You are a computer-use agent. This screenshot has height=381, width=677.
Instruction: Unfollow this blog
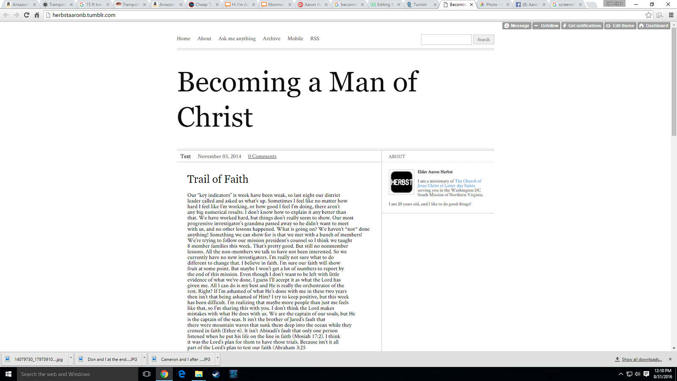546,26
